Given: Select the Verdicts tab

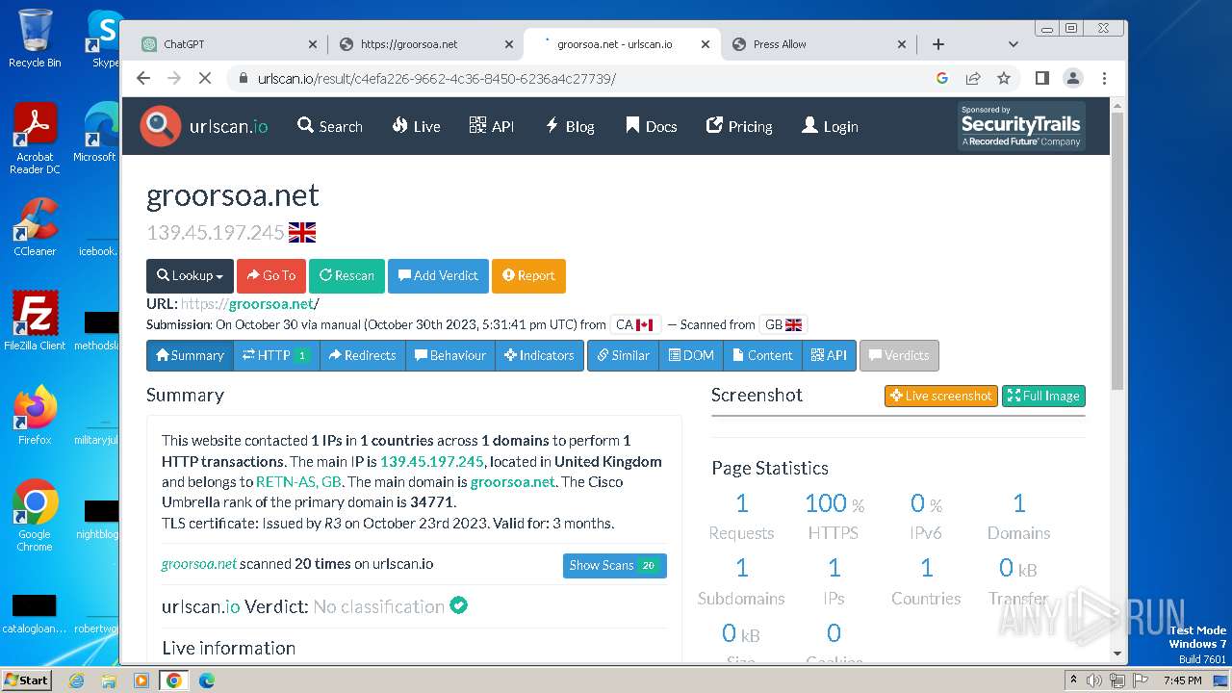Looking at the screenshot, I should (x=899, y=355).
